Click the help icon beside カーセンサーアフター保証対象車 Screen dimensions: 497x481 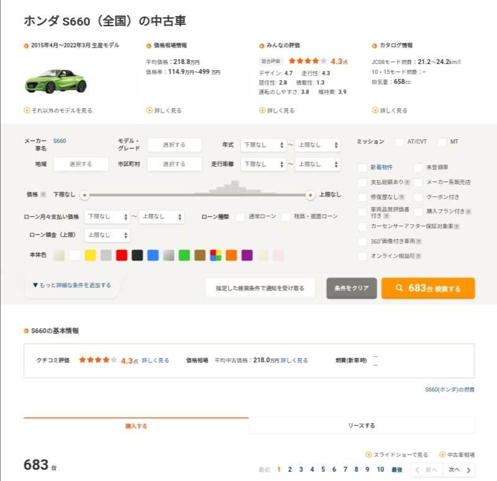pos(457,226)
